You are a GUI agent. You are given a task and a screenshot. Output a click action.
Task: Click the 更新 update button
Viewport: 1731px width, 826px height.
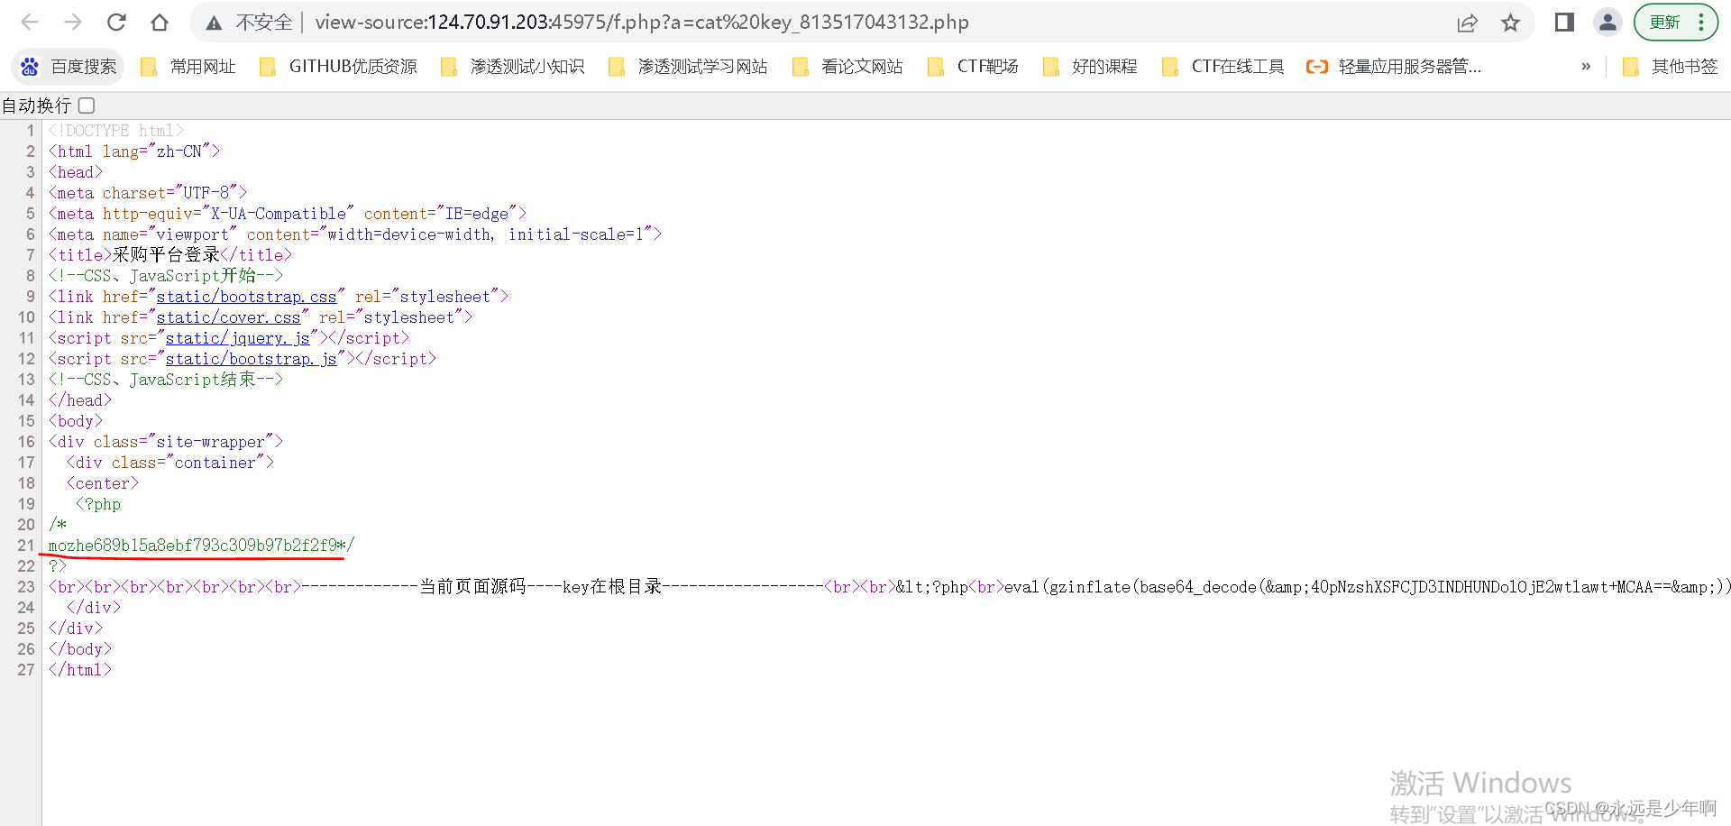pyautogui.click(x=1664, y=23)
